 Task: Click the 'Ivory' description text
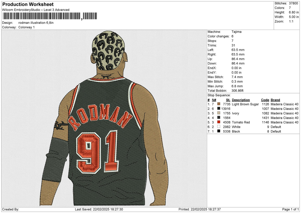click(236, 113)
